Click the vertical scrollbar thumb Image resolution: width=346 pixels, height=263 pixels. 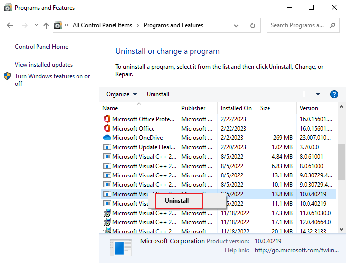[341, 162]
